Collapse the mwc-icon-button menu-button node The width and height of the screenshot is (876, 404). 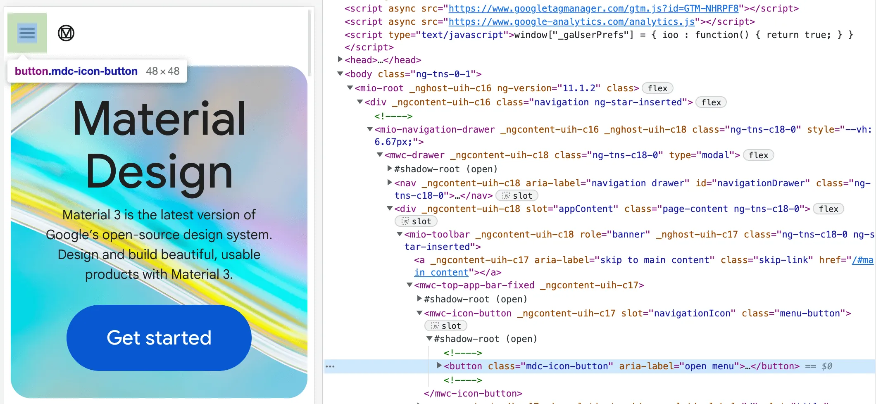point(419,313)
